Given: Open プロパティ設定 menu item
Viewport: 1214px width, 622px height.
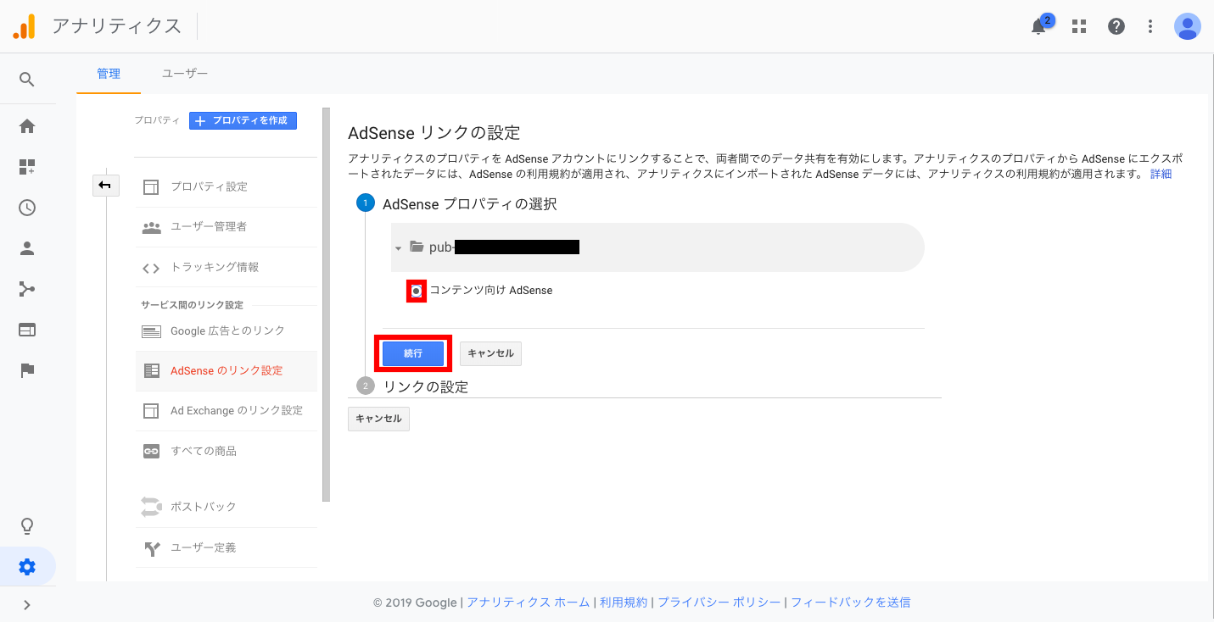Looking at the screenshot, I should point(226,186).
